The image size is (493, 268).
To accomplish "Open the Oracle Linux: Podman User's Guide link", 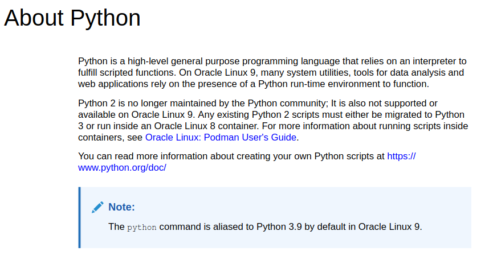I will (x=221, y=138).
